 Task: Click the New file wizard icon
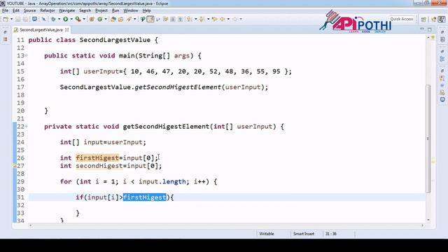(x=6, y=19)
